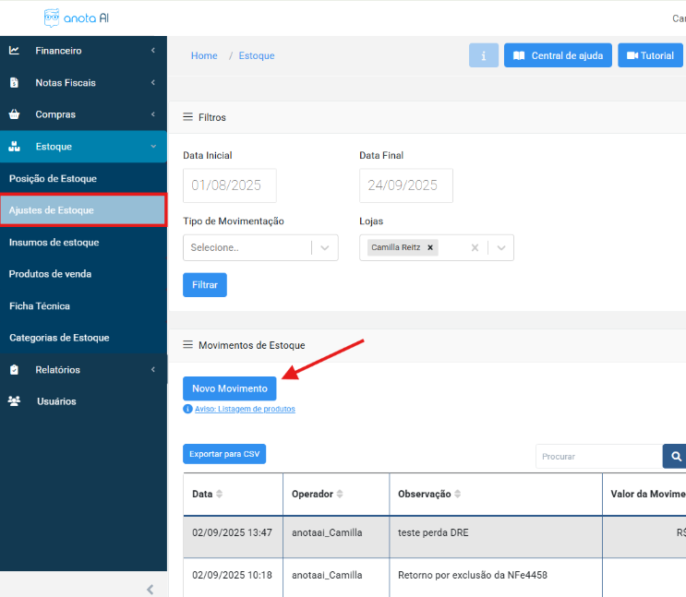Click the Exportar para CSV button
The height and width of the screenshot is (597, 686).
pos(224,454)
